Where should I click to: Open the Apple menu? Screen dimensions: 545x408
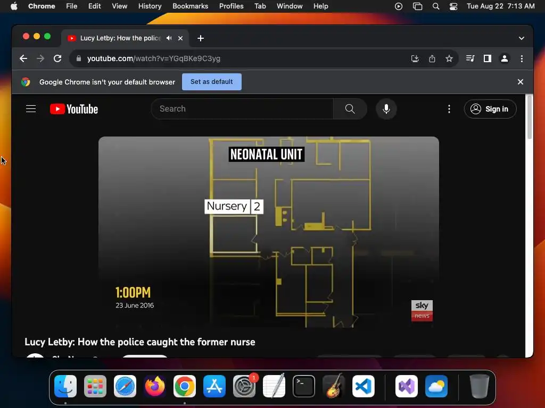coord(14,6)
